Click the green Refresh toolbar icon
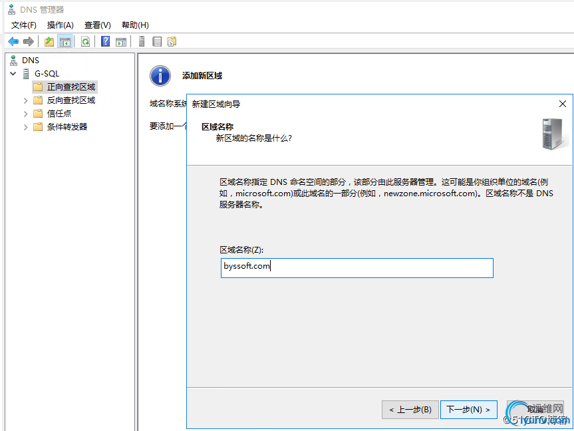Screen dimensions: 574x431 [x=85, y=42]
